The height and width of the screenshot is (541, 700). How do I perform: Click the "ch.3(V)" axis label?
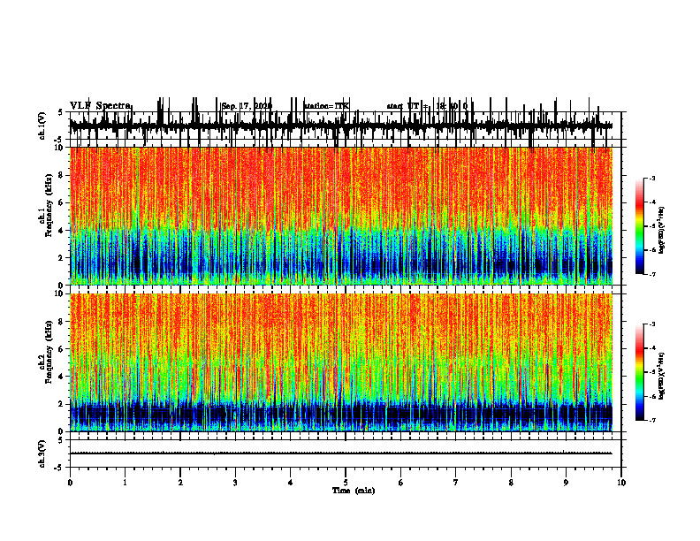42,453
